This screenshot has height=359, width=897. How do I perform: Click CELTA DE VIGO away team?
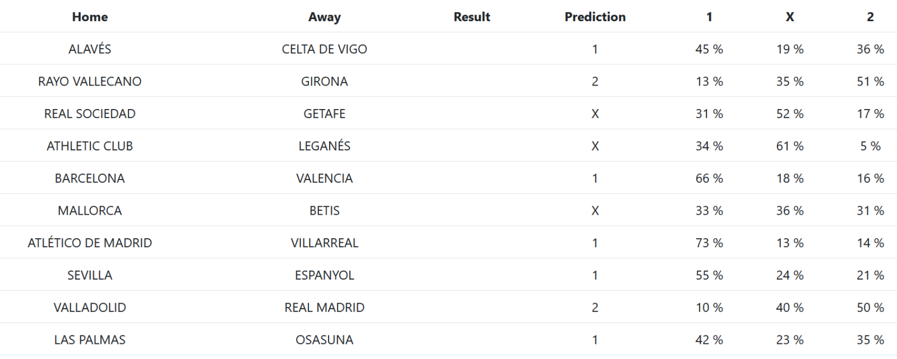[x=324, y=49]
